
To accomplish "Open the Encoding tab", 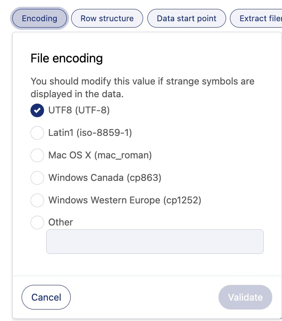I will [x=39, y=19].
